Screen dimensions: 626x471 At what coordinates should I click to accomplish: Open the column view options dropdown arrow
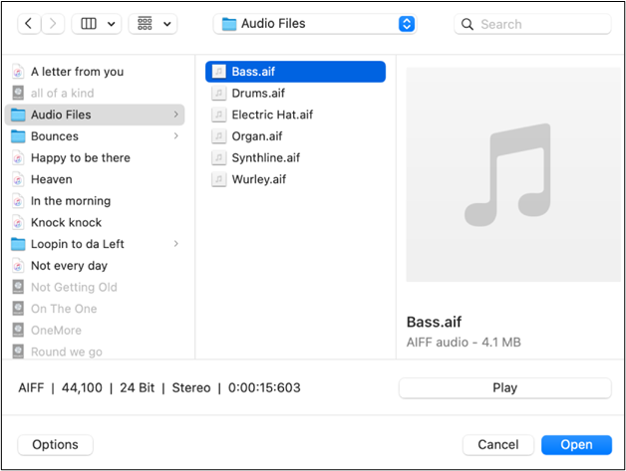click(112, 24)
